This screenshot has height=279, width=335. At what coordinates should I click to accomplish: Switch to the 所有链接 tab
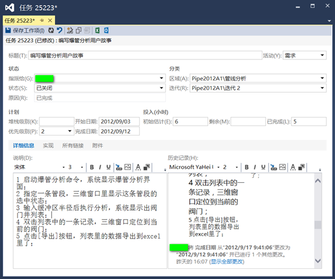point(73,146)
